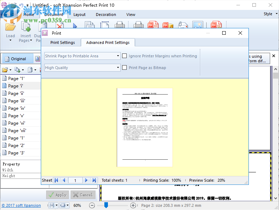Image resolution: width=279 pixels, height=210 pixels.
Task: Click the Width property row
Action: coord(21,170)
